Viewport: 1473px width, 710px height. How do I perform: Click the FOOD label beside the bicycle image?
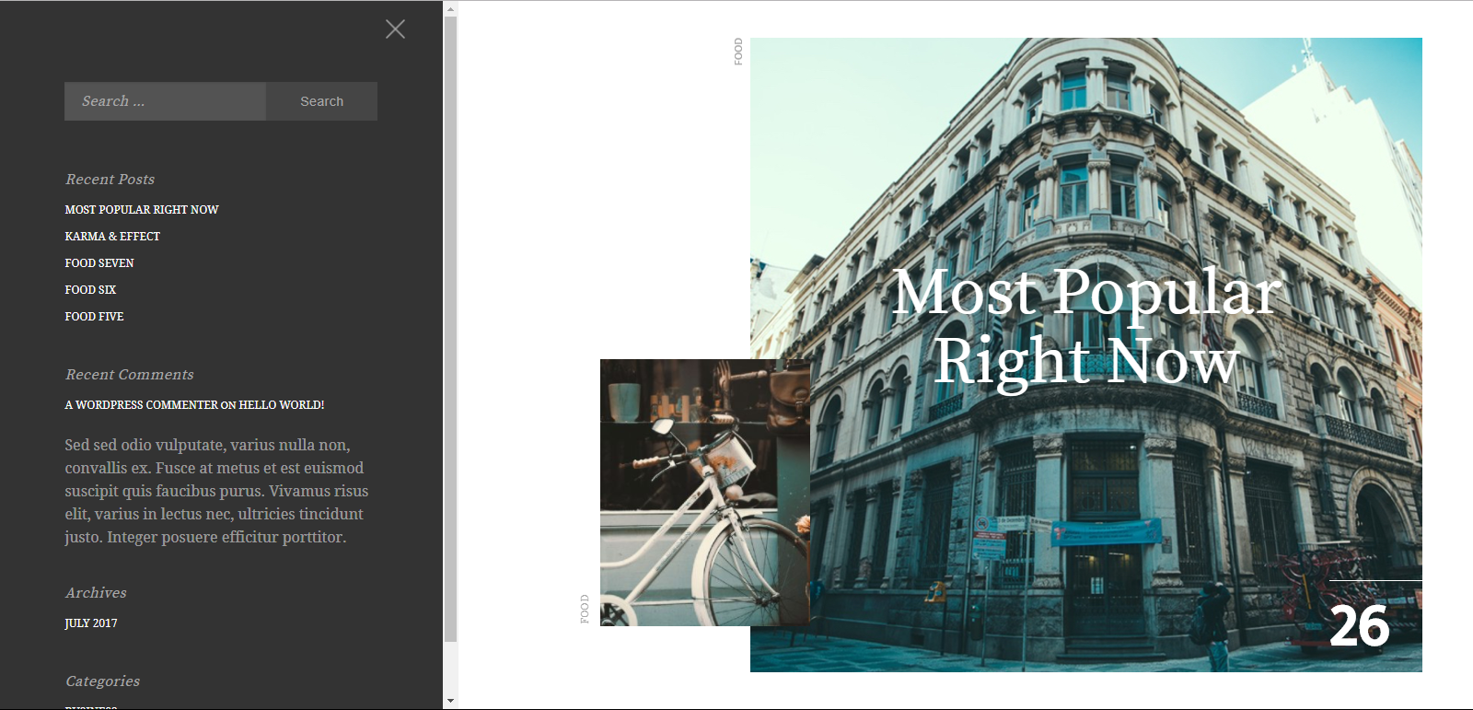pyautogui.click(x=585, y=609)
